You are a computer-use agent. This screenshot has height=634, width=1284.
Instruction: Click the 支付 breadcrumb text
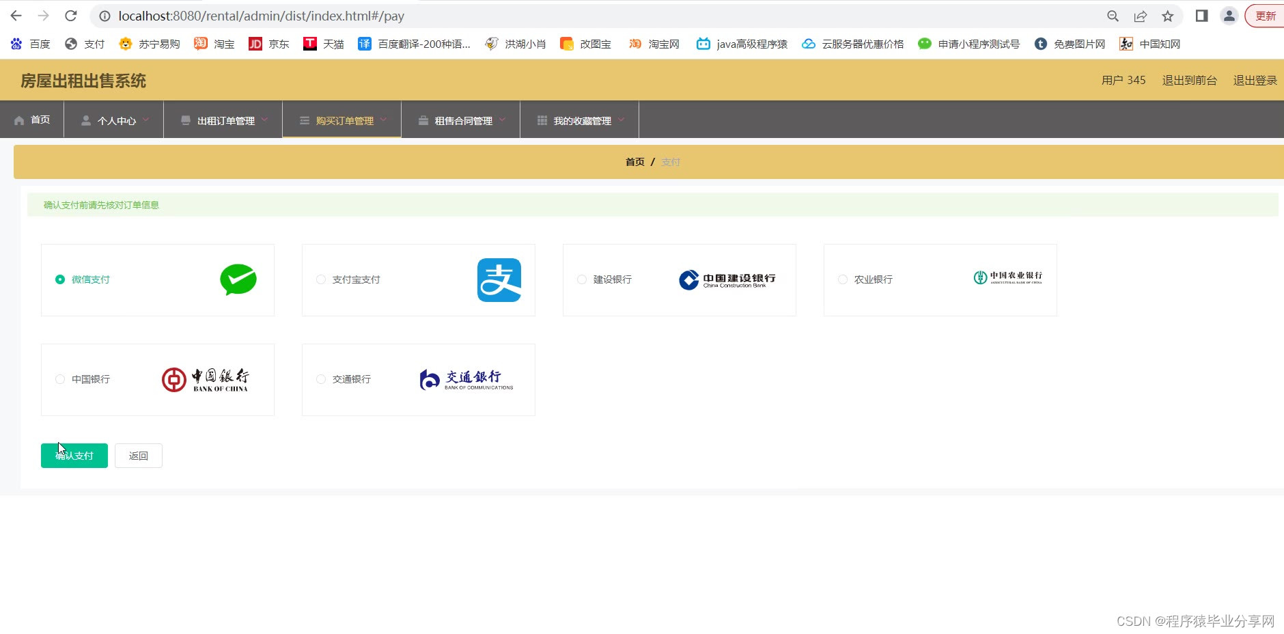[671, 162]
